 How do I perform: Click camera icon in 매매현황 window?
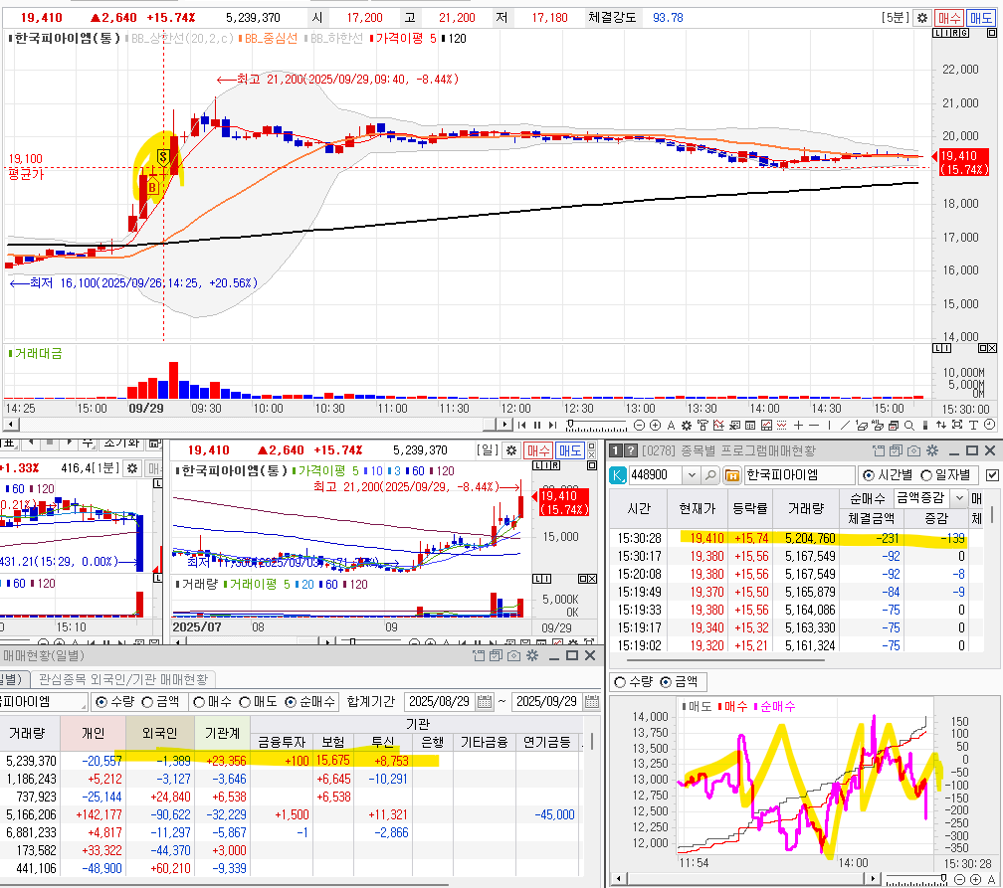coord(513,655)
